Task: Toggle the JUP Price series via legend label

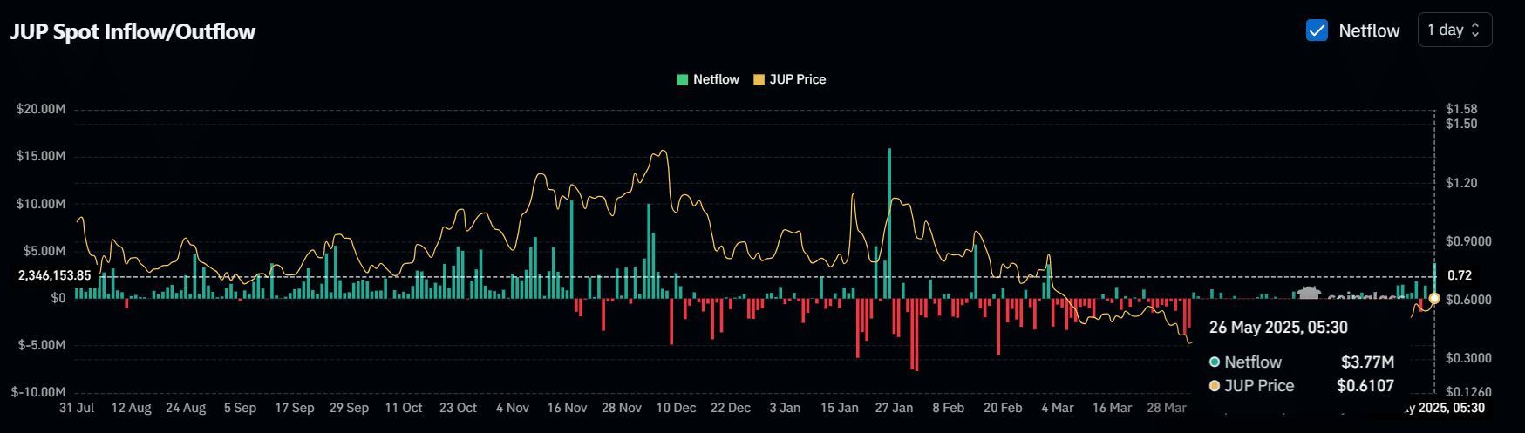Action: (797, 79)
